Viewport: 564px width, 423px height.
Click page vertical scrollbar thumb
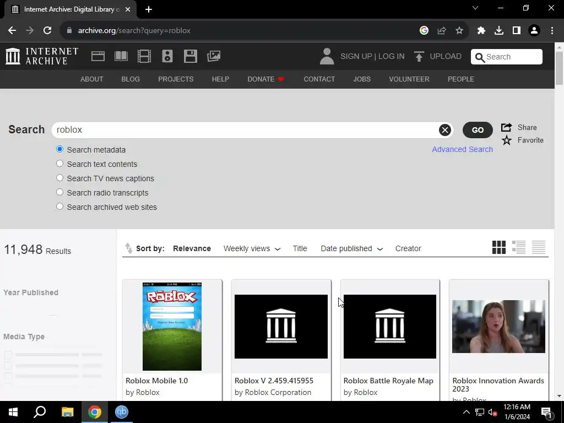click(559, 69)
